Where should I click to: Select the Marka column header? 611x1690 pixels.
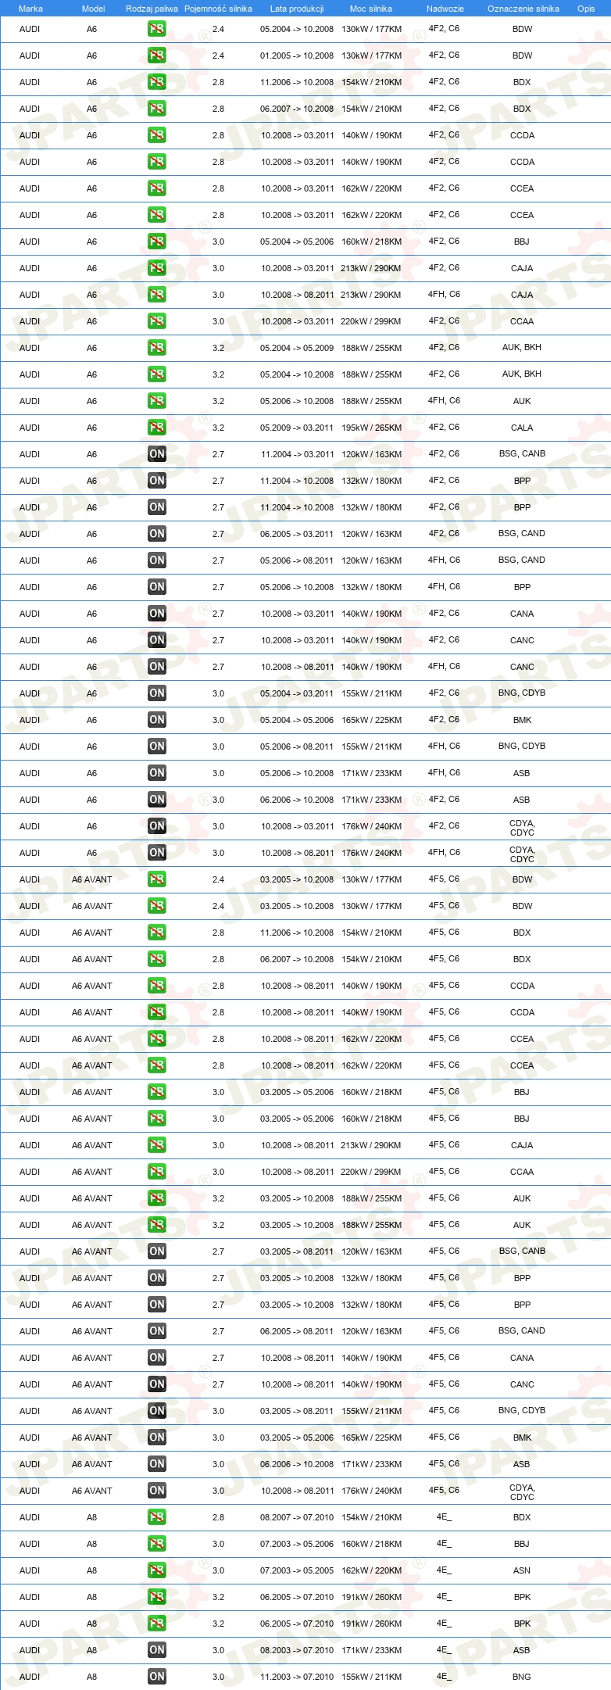[30, 9]
